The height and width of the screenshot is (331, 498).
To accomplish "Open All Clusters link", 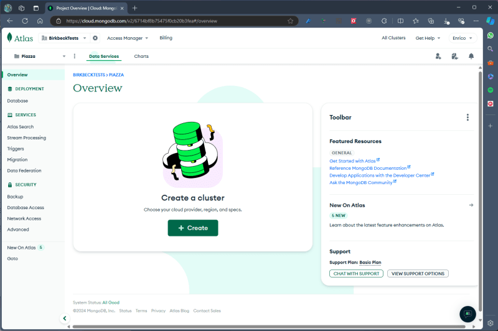I will pyautogui.click(x=393, y=38).
